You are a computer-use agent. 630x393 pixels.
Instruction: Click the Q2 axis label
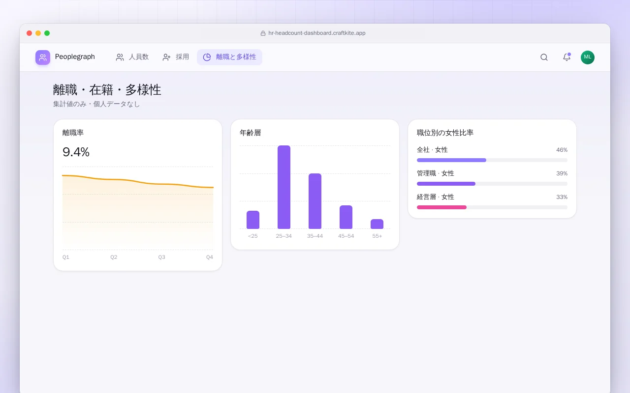click(114, 257)
